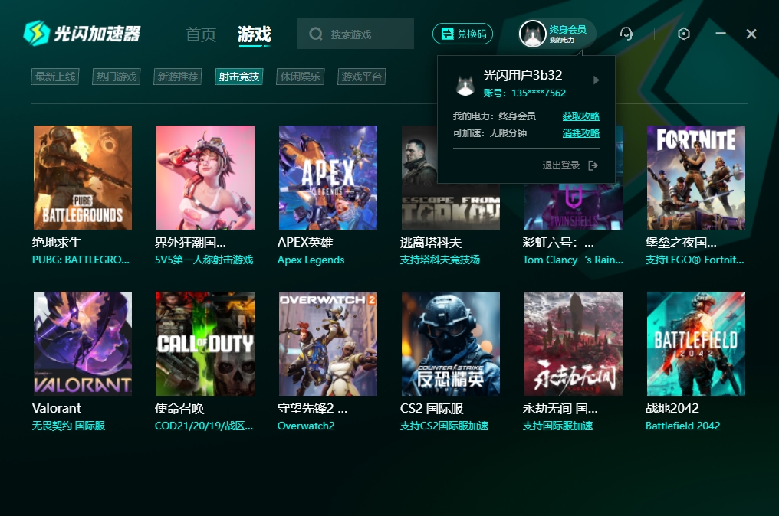Screen dimensions: 779x516
Task: Click game title Valorant
Action: (x=57, y=408)
